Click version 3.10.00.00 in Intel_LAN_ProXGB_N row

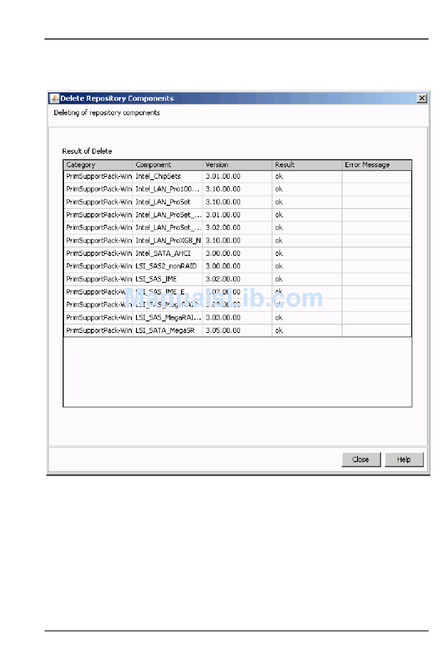coord(237,241)
